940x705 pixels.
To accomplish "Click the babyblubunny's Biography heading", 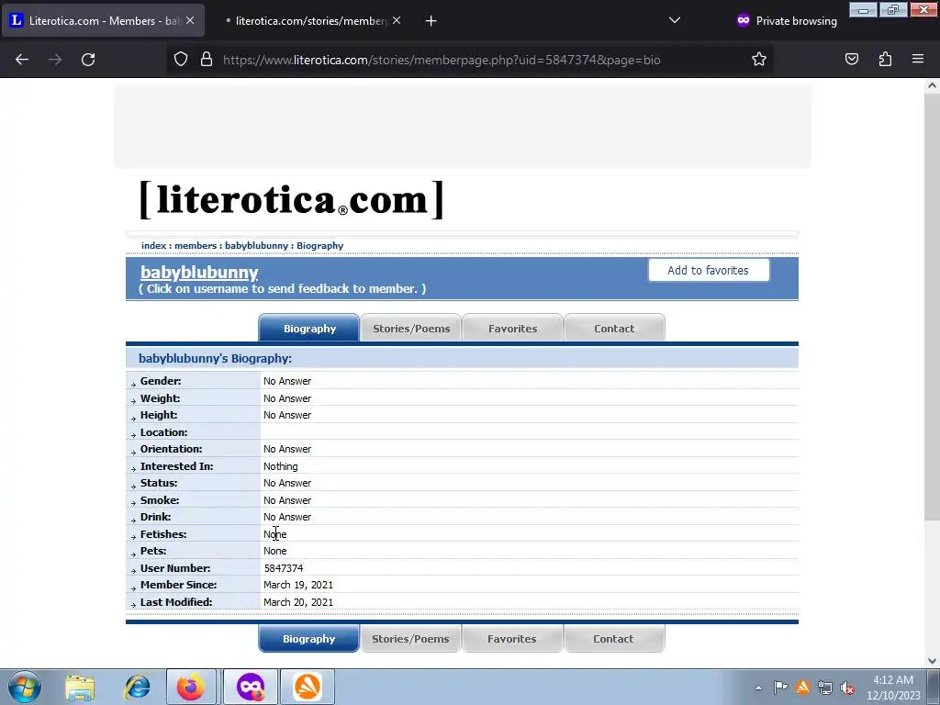I will point(215,359).
